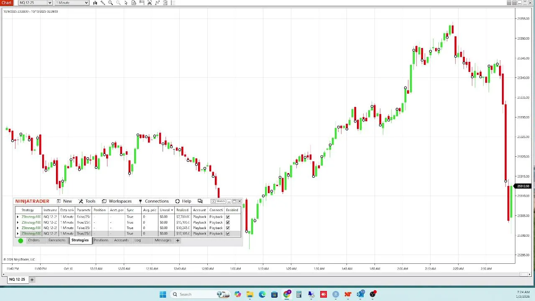Open the bar type chart style icon
Screen dimensions: 535x301
(95, 3)
